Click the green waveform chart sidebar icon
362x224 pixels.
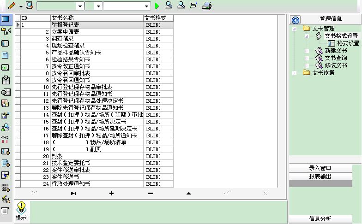pos(5,67)
